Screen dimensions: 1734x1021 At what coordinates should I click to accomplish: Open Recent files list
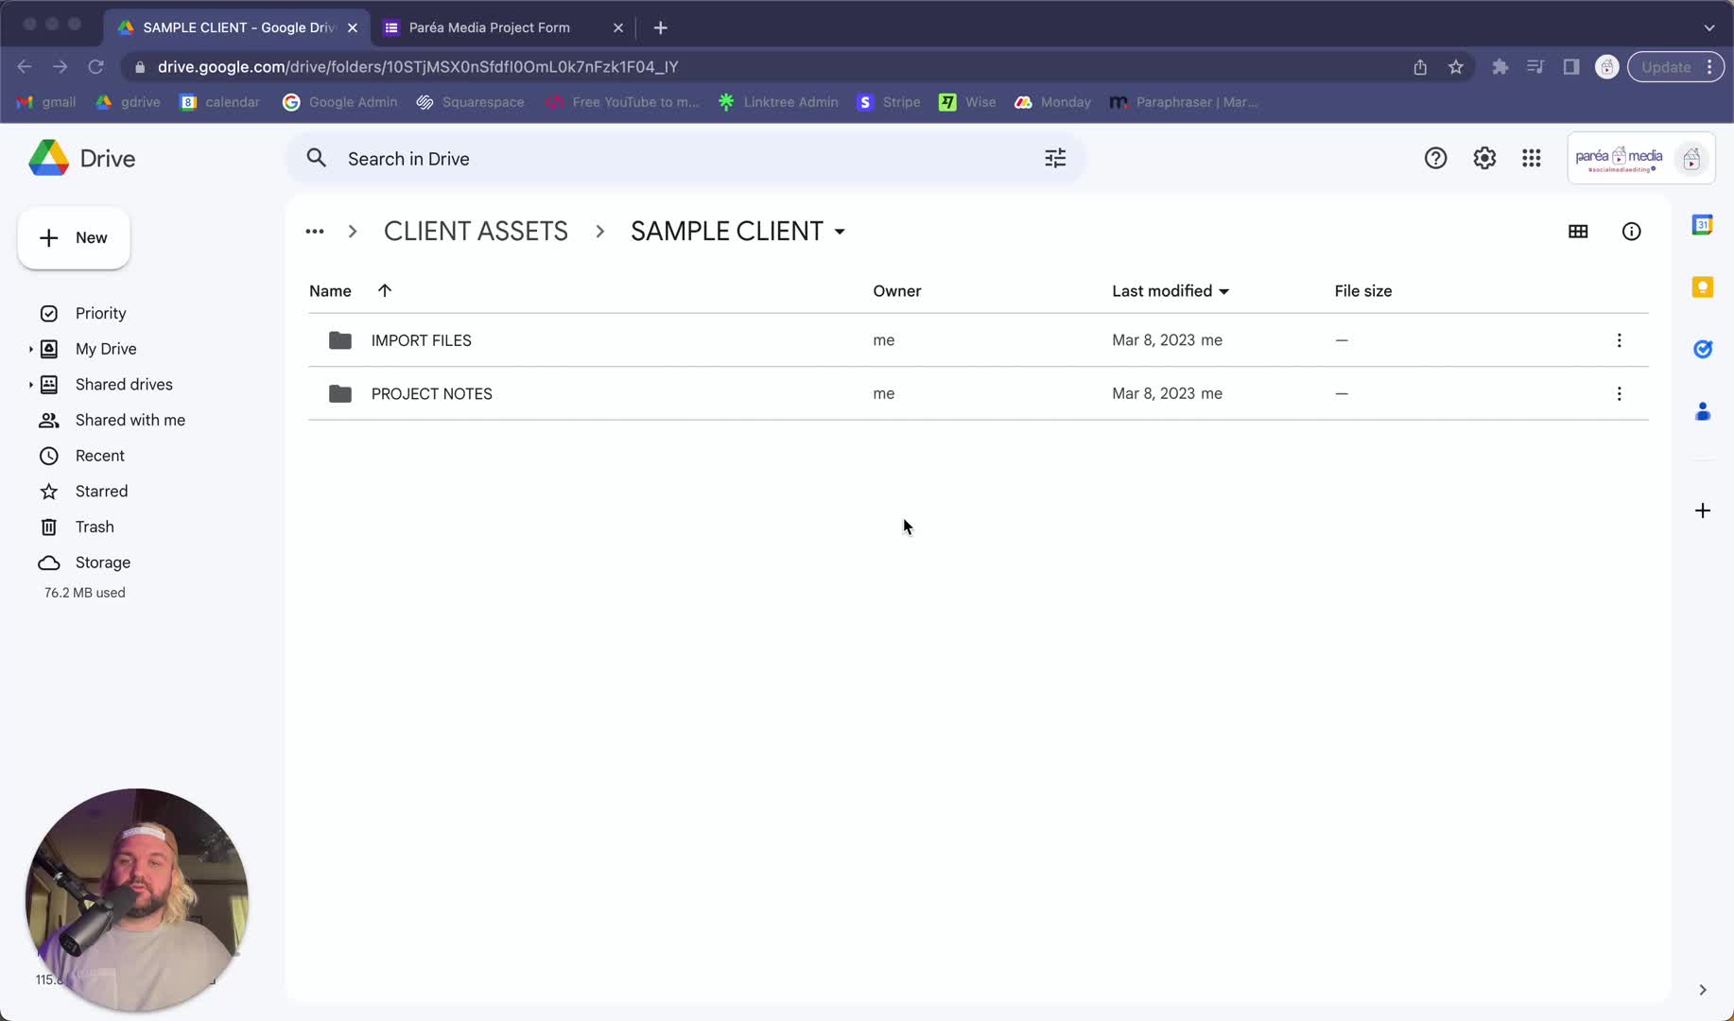coord(99,456)
